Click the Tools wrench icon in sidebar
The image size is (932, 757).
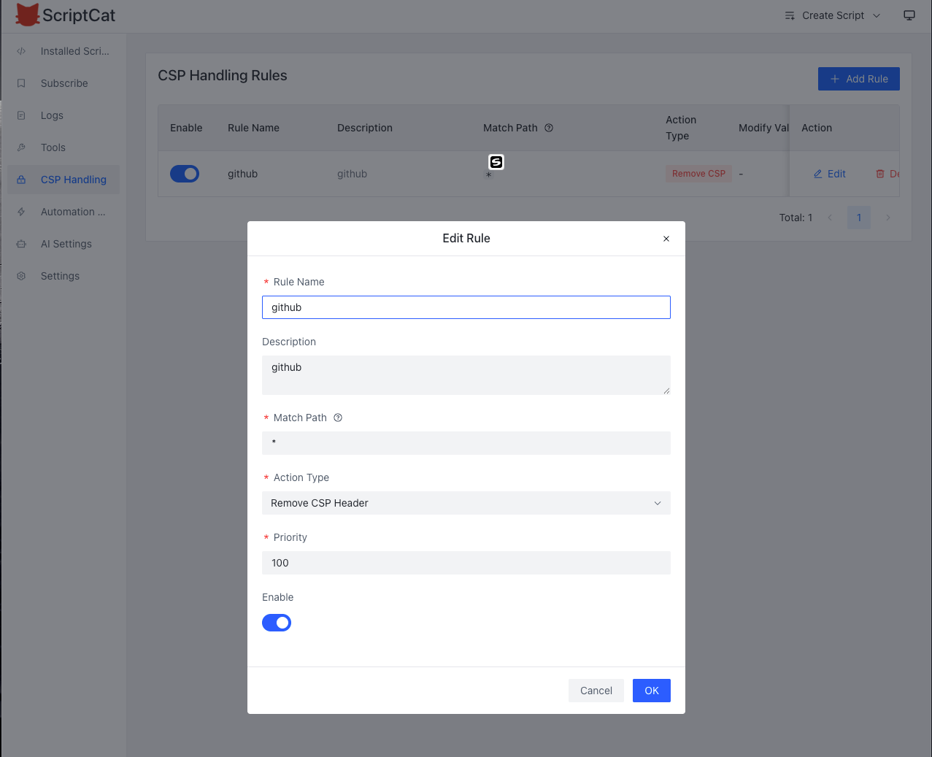click(x=21, y=147)
